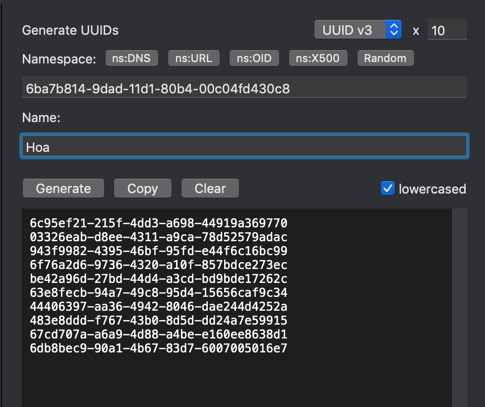Viewport: 485px width, 407px height.
Task: Click the namespace UUID input field
Action: coord(244,87)
